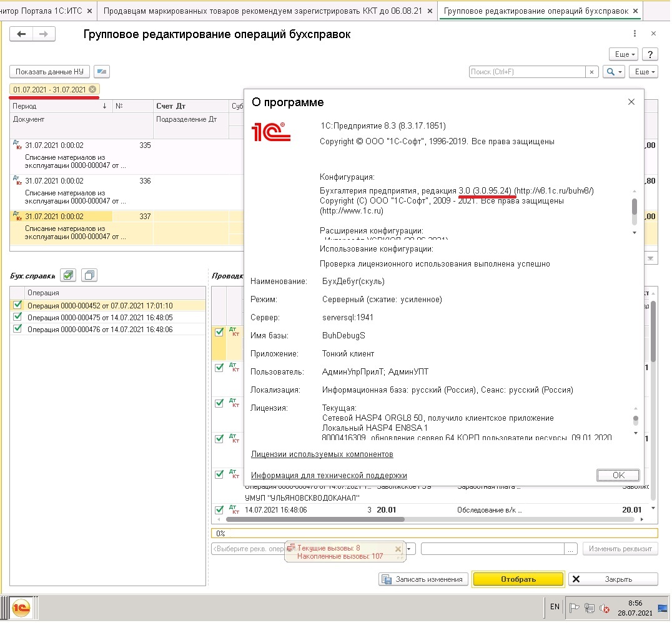Click the sort arrow in the Период column
The width and height of the screenshot is (672, 623).
(x=104, y=106)
